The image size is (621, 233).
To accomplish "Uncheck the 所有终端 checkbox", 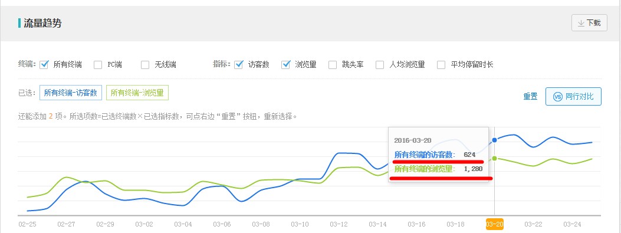I will [x=44, y=64].
